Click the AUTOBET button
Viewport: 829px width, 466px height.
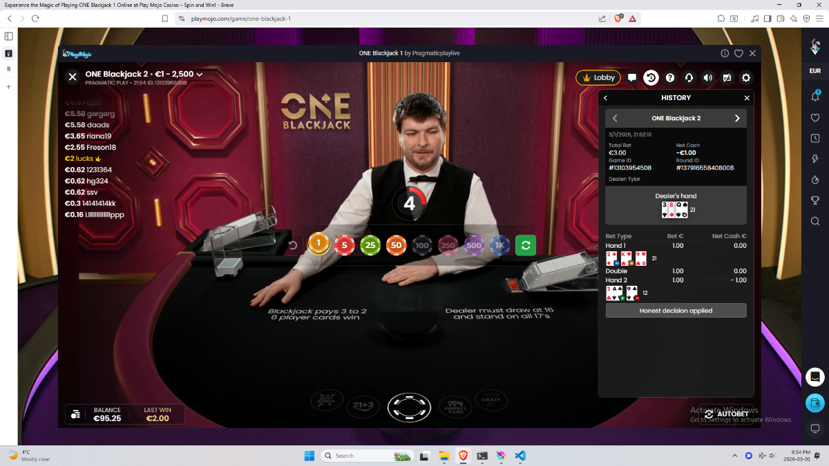(727, 414)
